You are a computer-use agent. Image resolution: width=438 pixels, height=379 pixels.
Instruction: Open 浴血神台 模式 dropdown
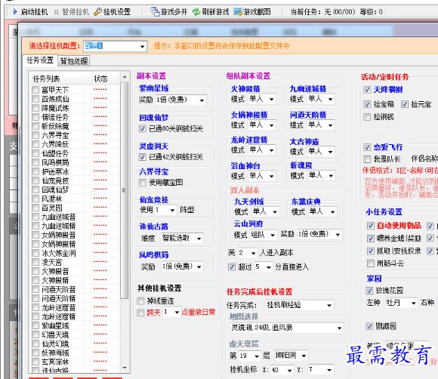pyautogui.click(x=262, y=176)
